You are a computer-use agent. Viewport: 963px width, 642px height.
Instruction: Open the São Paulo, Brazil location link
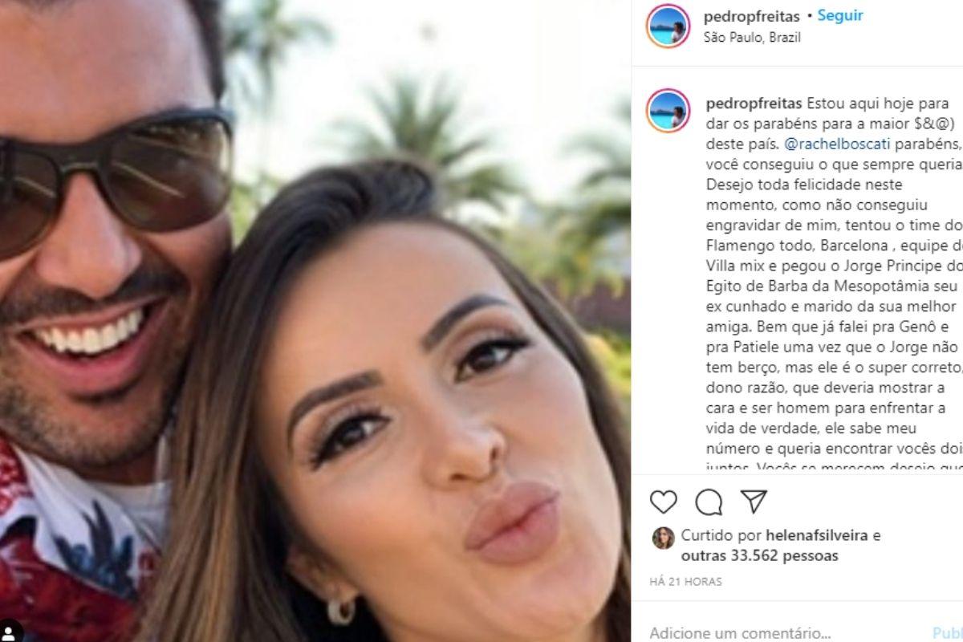[x=742, y=37]
